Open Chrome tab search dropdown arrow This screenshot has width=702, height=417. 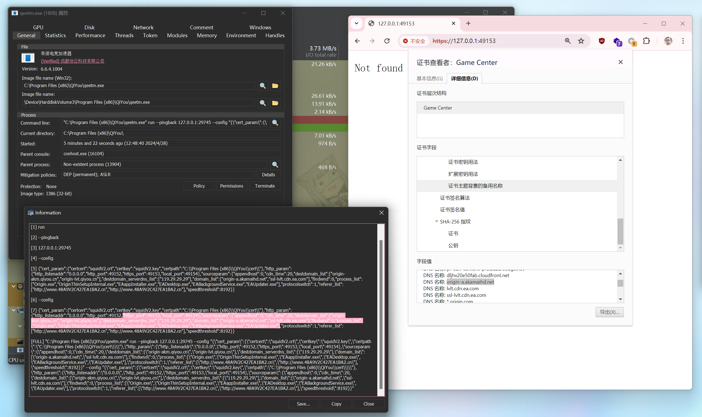pyautogui.click(x=356, y=23)
